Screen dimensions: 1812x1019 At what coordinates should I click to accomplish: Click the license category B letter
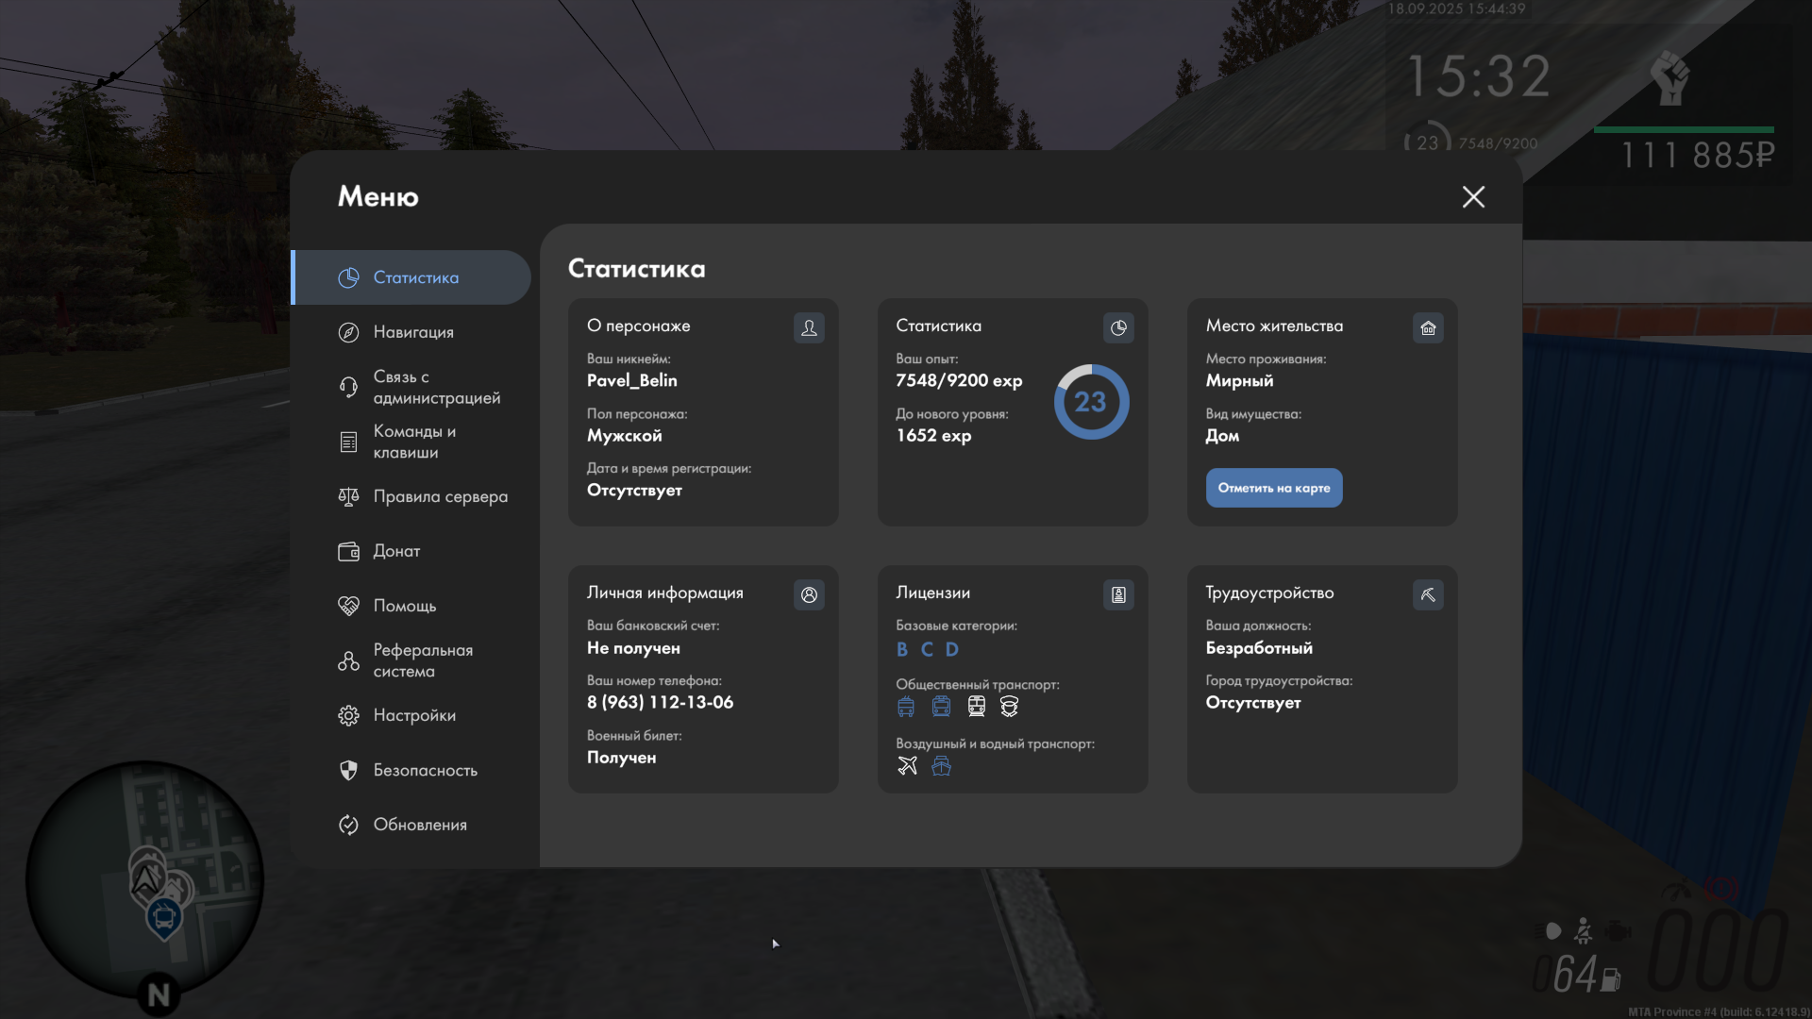pos(902,649)
